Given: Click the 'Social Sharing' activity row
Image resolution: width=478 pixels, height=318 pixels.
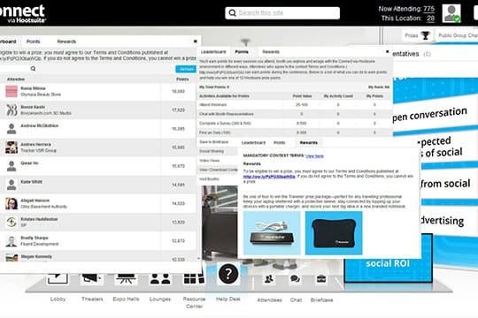Looking at the screenshot, I should point(218,151).
